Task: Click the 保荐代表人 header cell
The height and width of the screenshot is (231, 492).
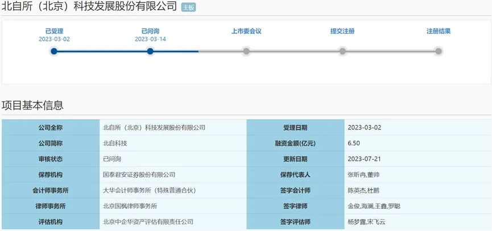Action: (x=295, y=175)
